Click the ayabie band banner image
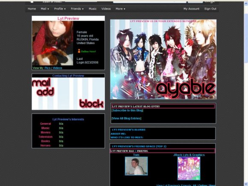 pos(163,59)
